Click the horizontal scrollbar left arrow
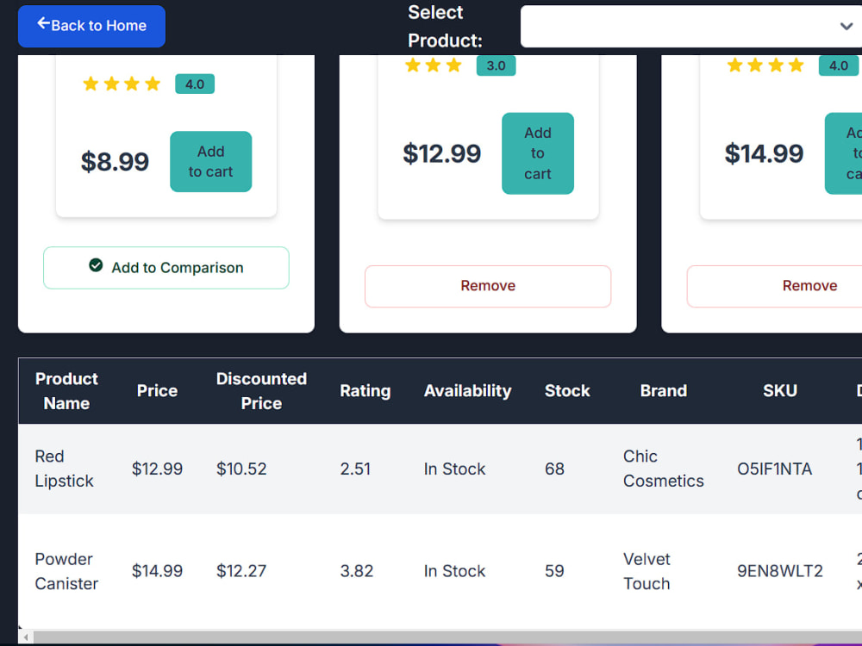Screen dimensions: 862x646 (x=26, y=637)
